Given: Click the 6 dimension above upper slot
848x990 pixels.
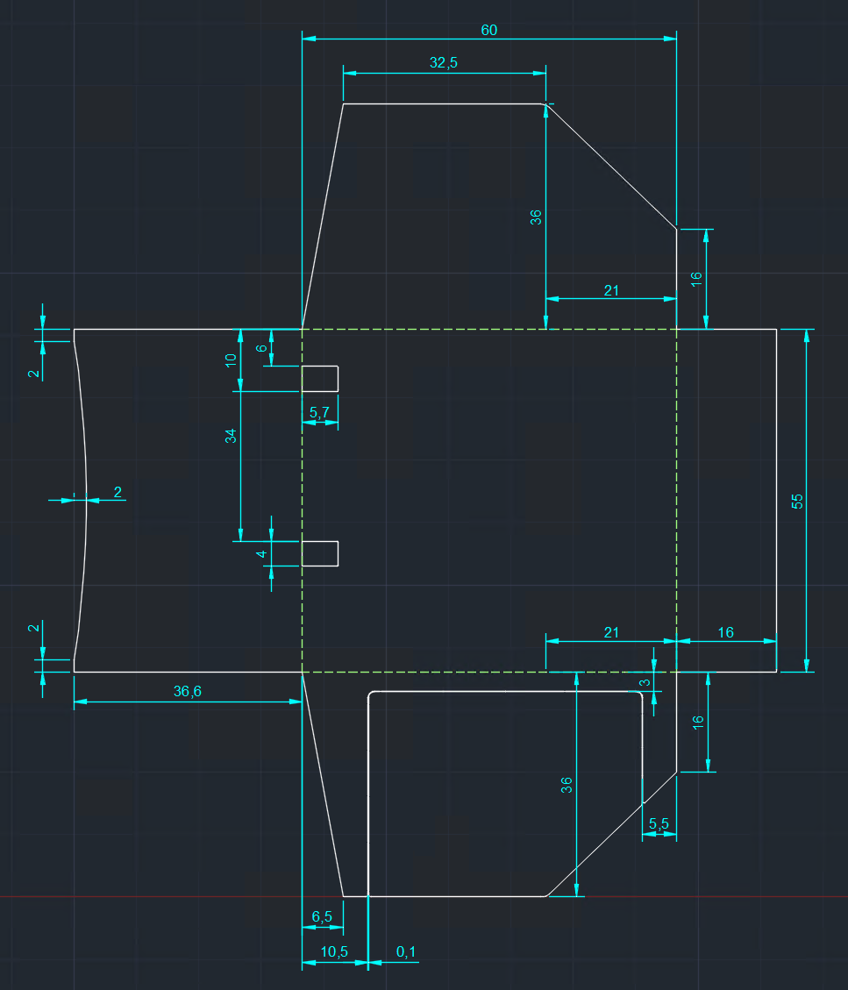Looking at the screenshot, I should [261, 347].
